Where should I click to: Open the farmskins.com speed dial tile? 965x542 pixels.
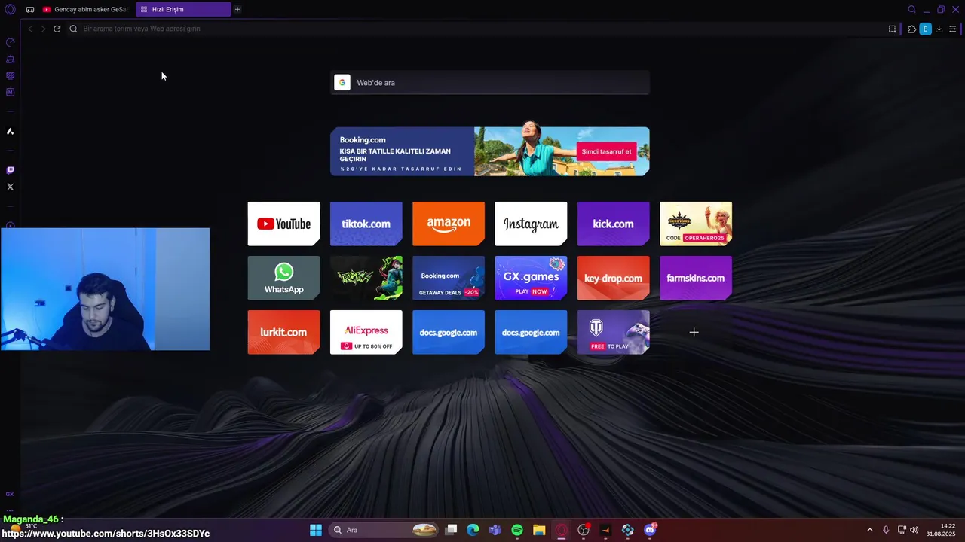click(x=696, y=278)
